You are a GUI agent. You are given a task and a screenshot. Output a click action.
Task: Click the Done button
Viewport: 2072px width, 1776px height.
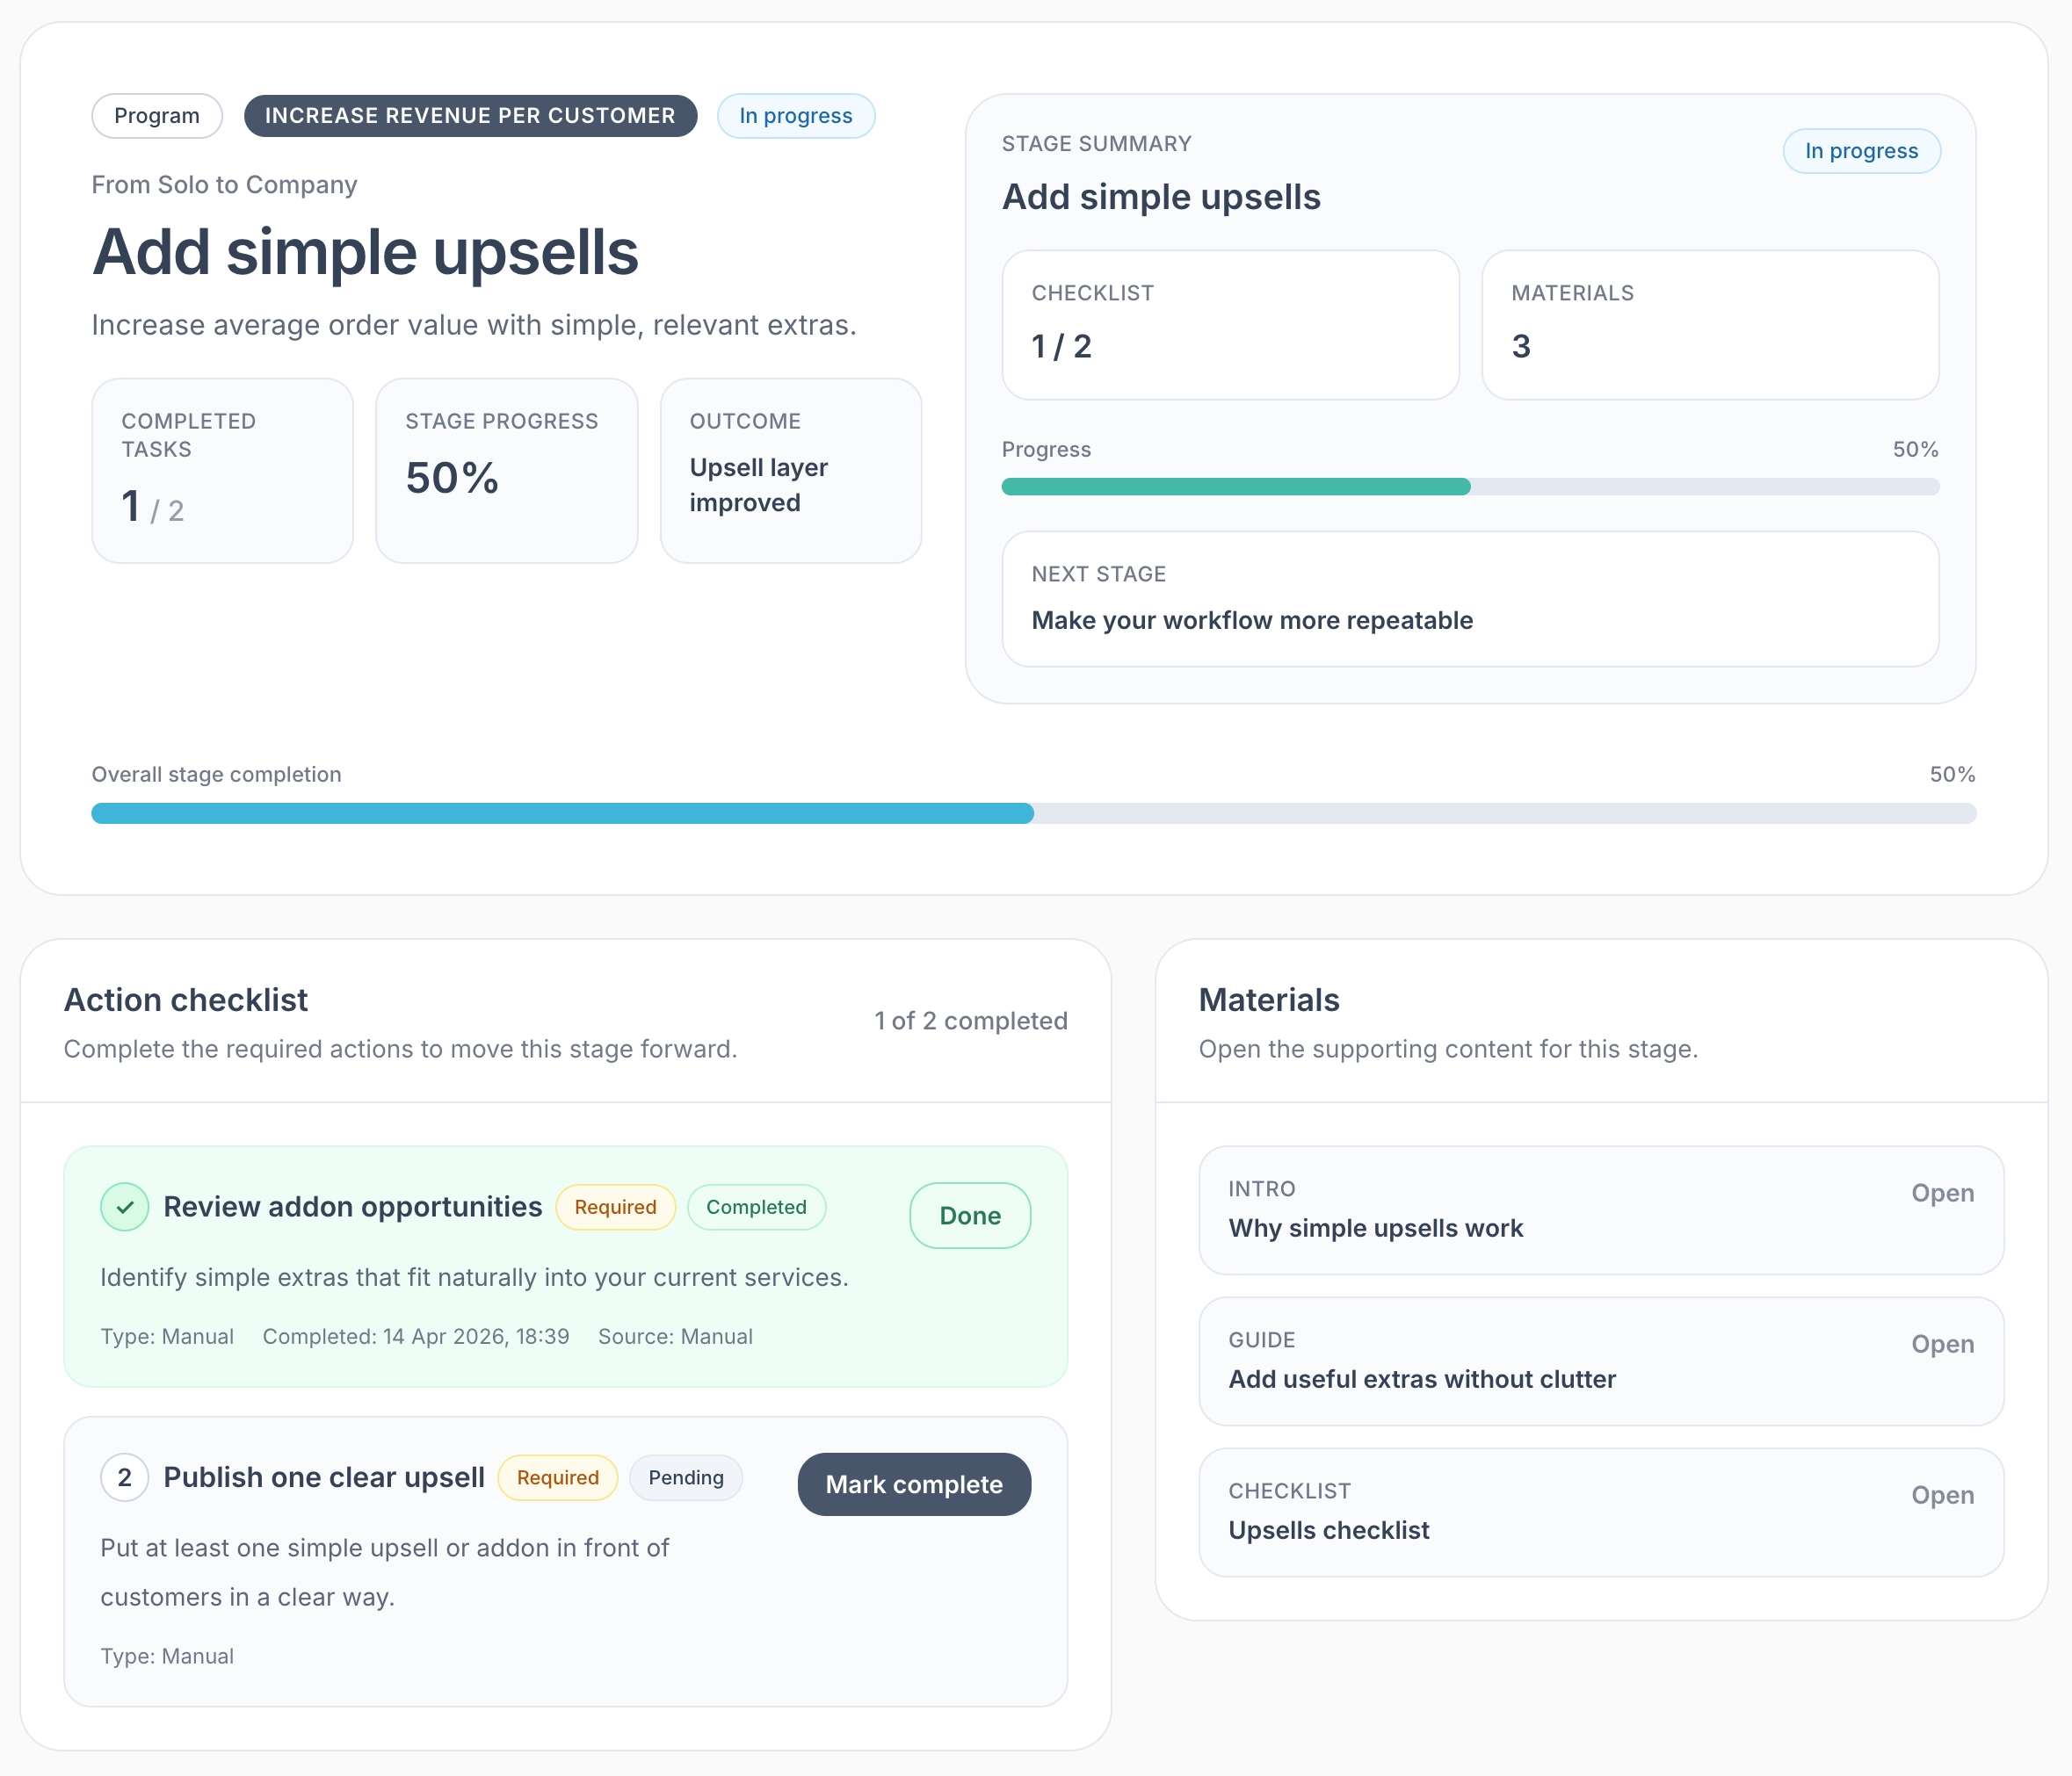[x=969, y=1216]
